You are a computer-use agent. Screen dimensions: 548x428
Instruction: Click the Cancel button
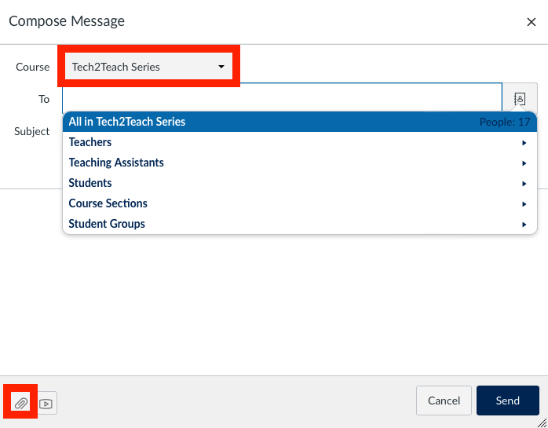tap(444, 401)
